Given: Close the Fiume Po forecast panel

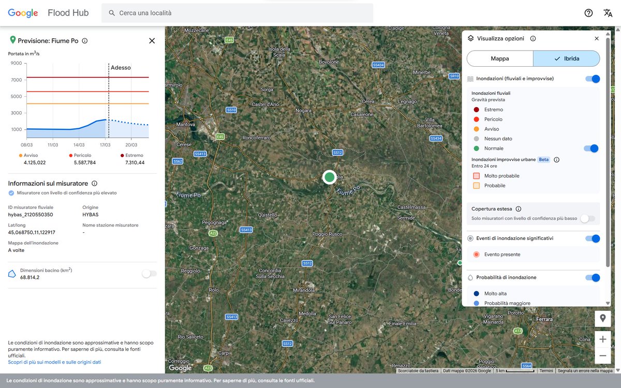Looking at the screenshot, I should pos(152,40).
